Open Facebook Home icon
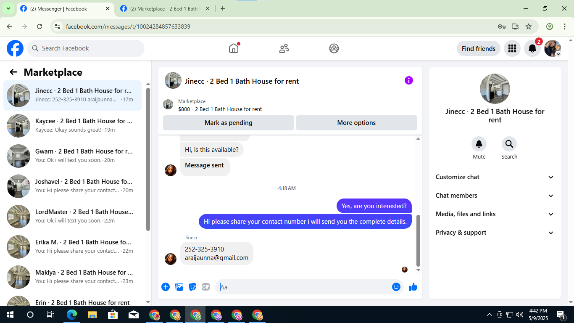This screenshot has height=323, width=574. pyautogui.click(x=234, y=48)
